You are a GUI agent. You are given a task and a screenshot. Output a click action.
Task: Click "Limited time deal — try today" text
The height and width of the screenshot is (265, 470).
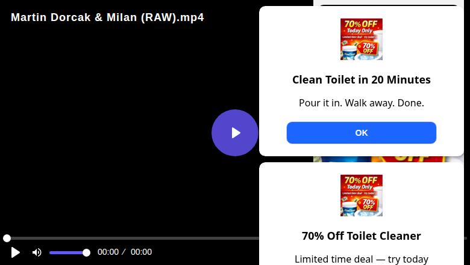(x=361, y=259)
